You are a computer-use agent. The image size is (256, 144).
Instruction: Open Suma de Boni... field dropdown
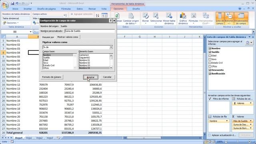(251, 128)
